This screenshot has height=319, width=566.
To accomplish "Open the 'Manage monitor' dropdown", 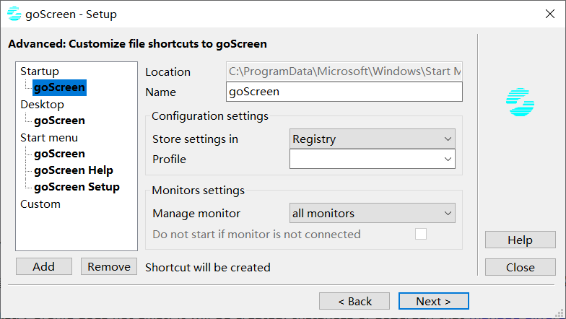I will [372, 213].
